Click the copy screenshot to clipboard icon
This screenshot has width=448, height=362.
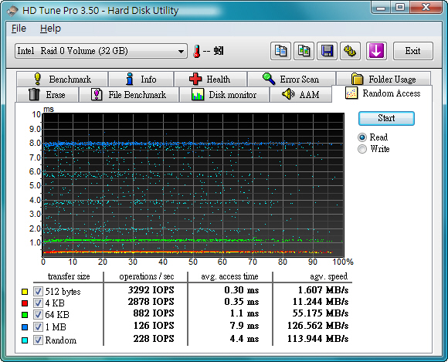pos(304,51)
